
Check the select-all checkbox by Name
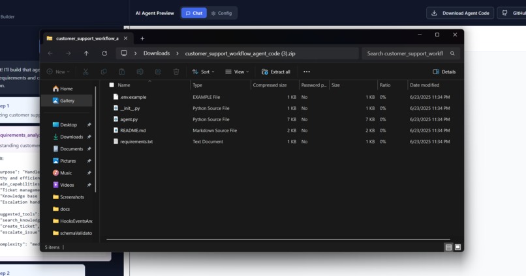[112, 85]
